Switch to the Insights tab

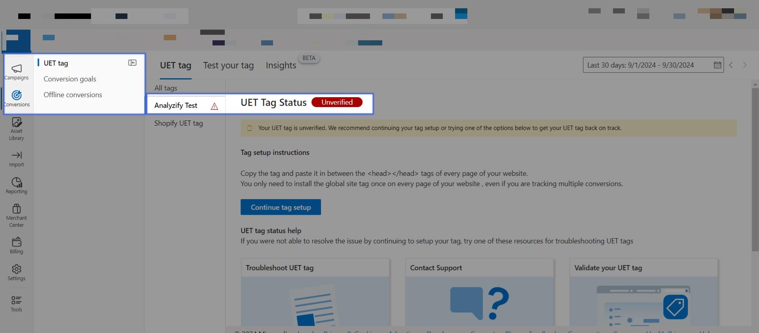281,65
